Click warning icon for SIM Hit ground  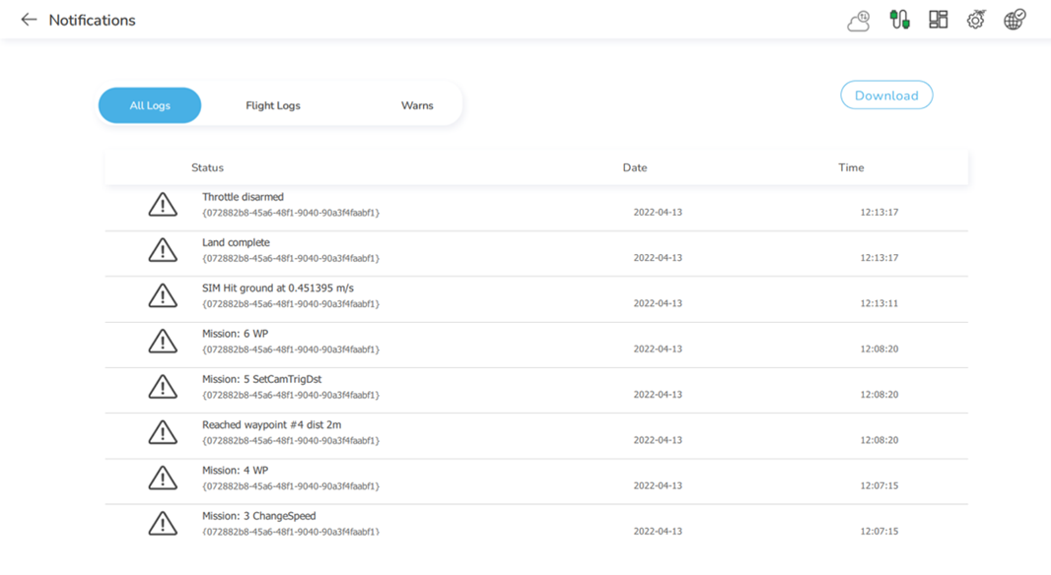pyautogui.click(x=163, y=295)
